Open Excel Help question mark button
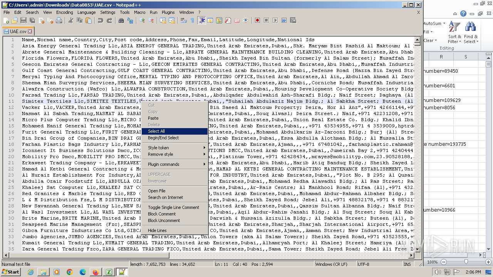This screenshot has height=277, width=493. (x=463, y=13)
